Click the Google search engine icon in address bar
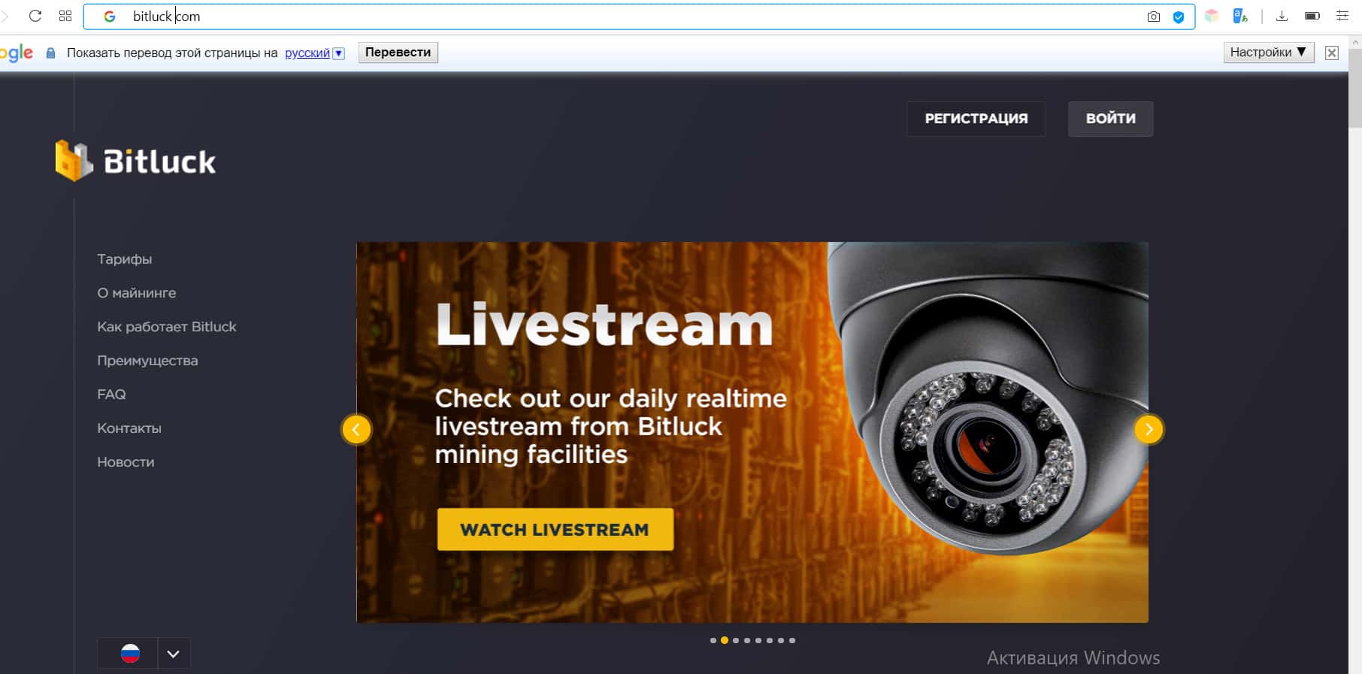Viewport: 1362px width, 674px height. pos(110,17)
